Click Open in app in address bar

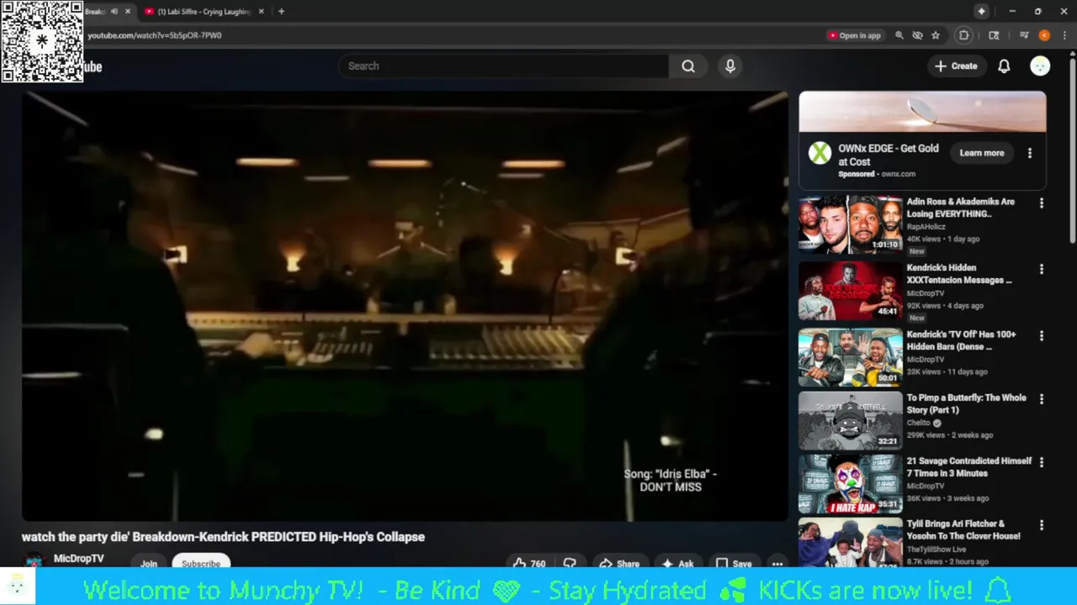tap(855, 35)
